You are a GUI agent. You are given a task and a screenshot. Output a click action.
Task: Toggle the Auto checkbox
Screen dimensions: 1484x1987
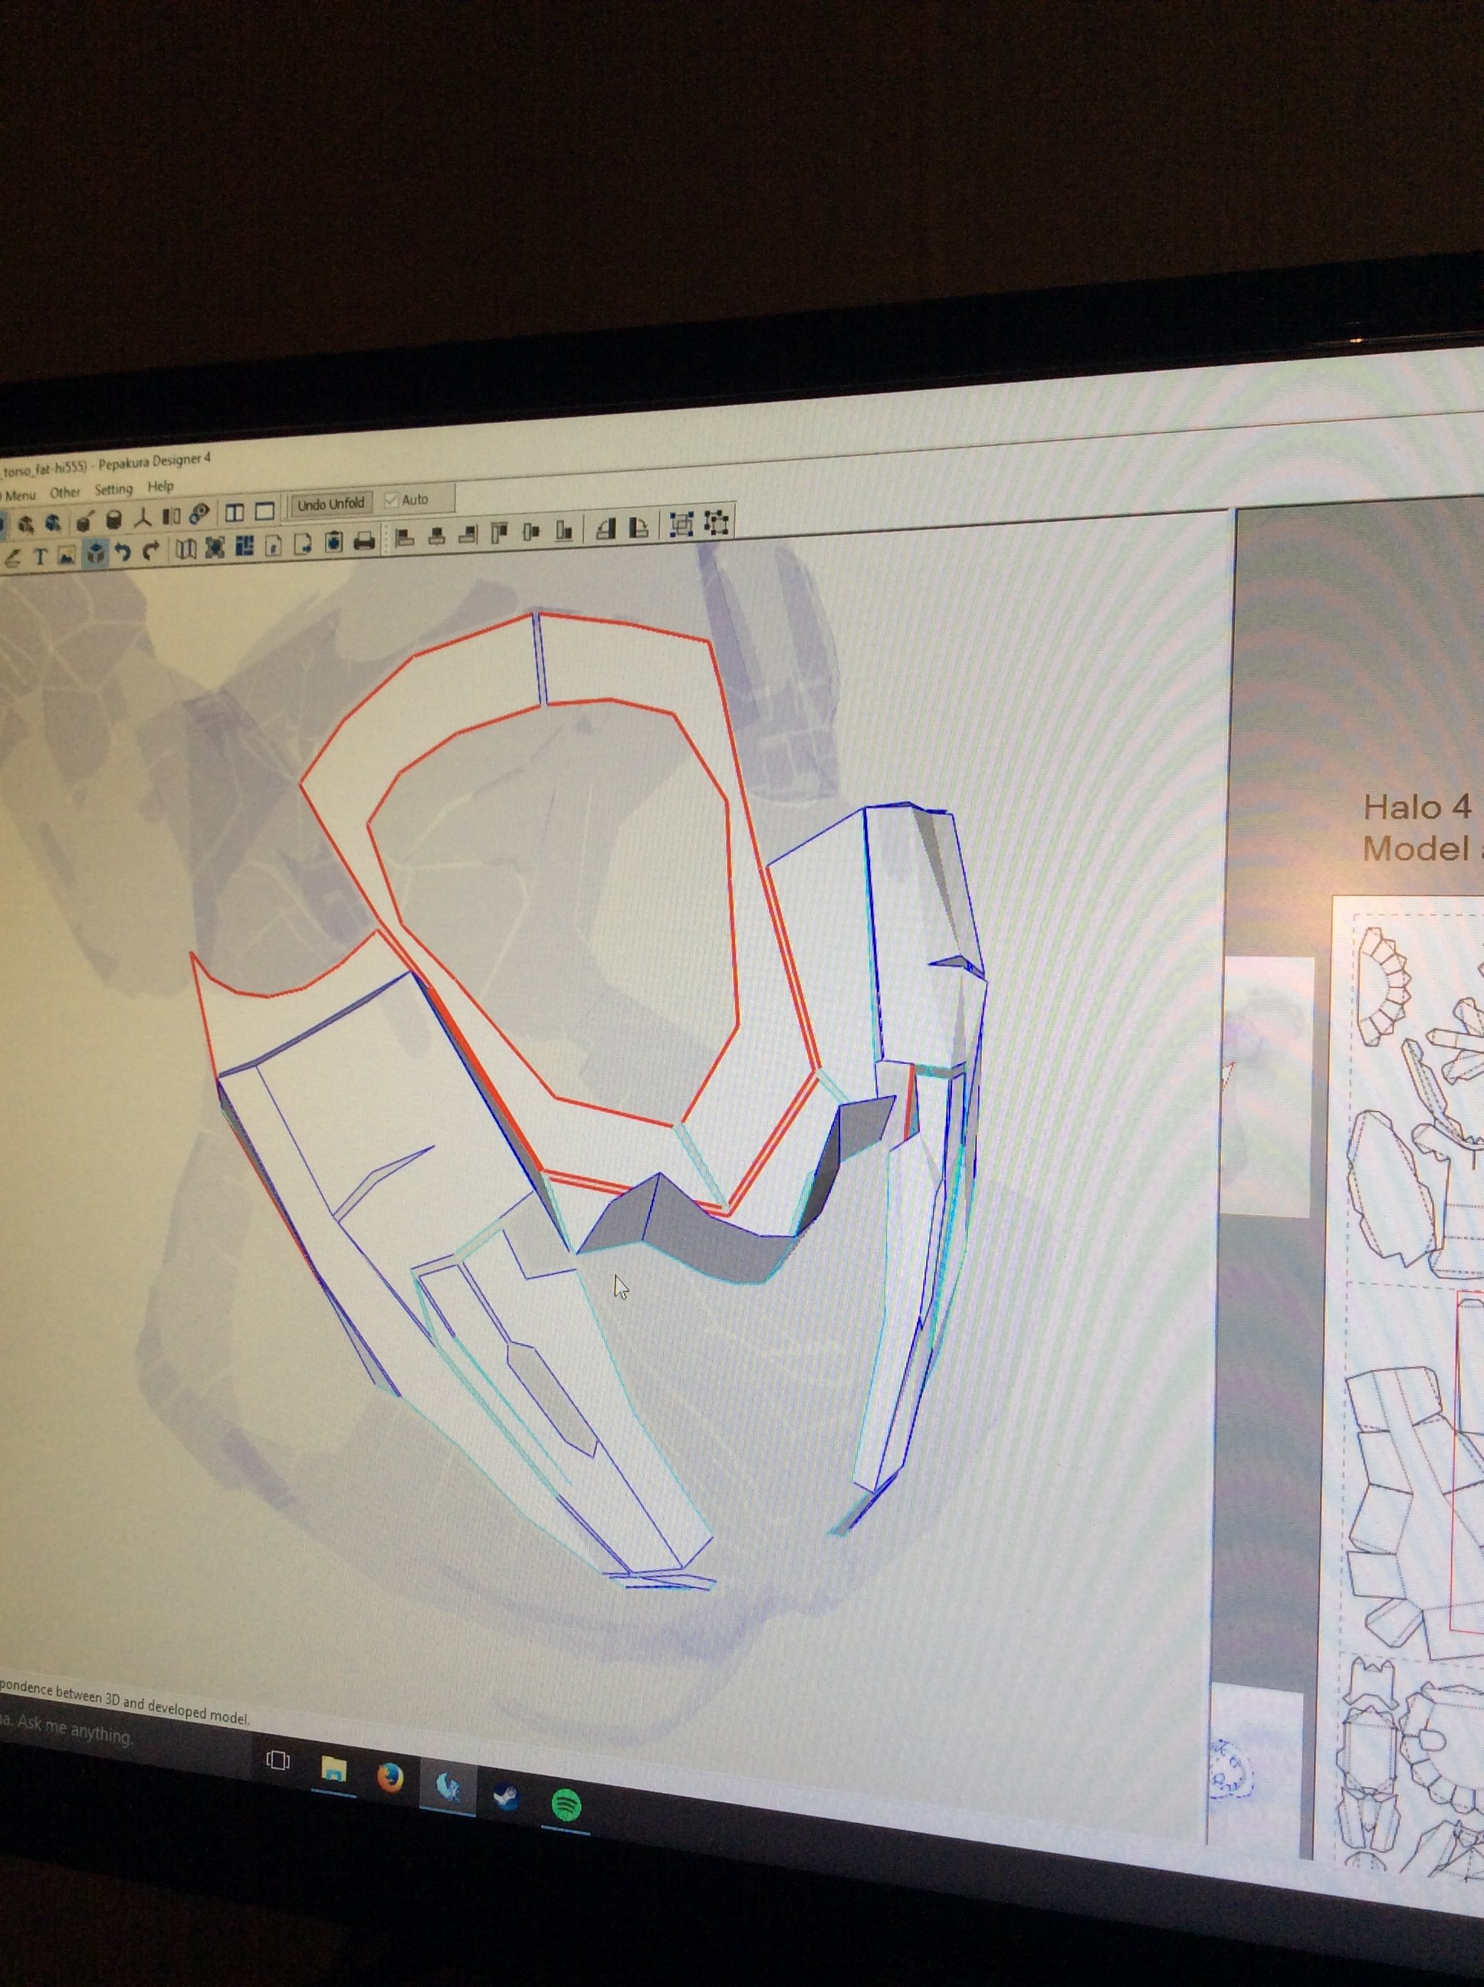click(392, 501)
